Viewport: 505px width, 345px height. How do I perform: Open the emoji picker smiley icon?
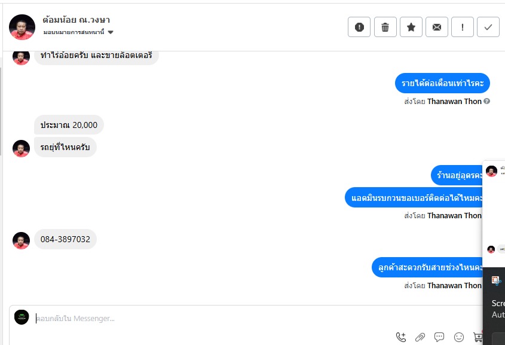(458, 337)
